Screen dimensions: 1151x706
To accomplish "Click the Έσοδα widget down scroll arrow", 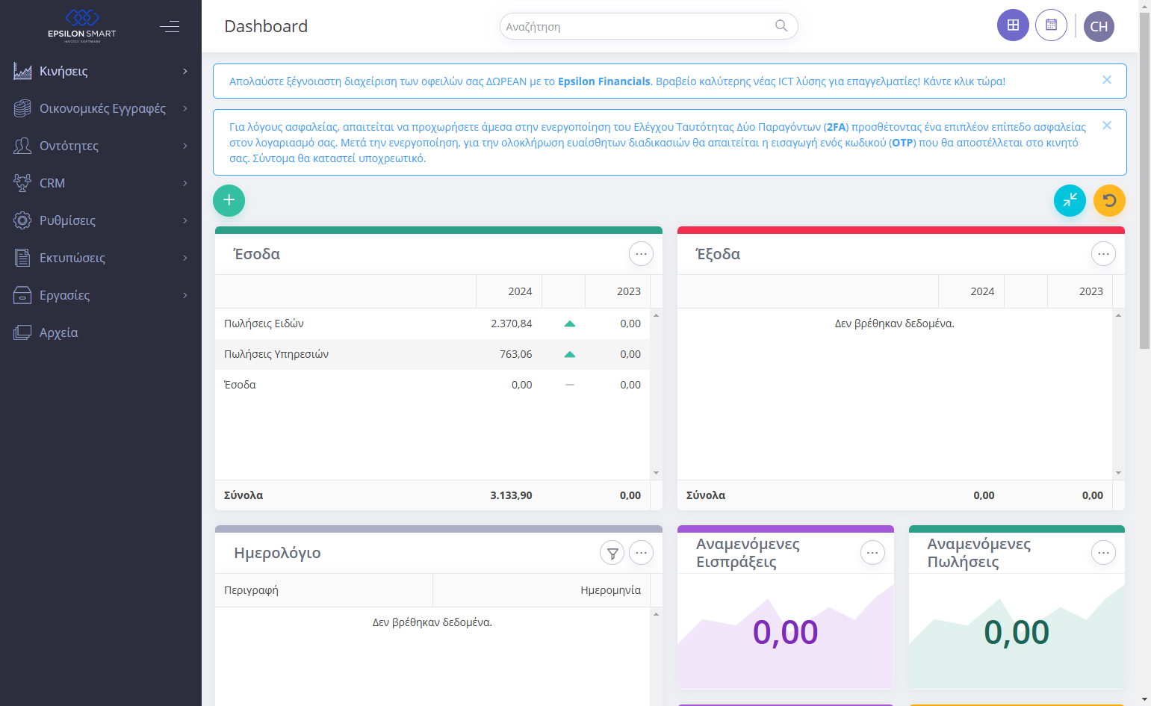I will tap(656, 473).
